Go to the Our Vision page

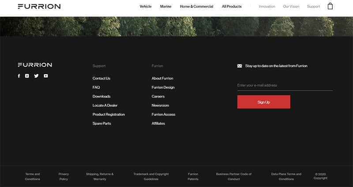click(x=291, y=7)
